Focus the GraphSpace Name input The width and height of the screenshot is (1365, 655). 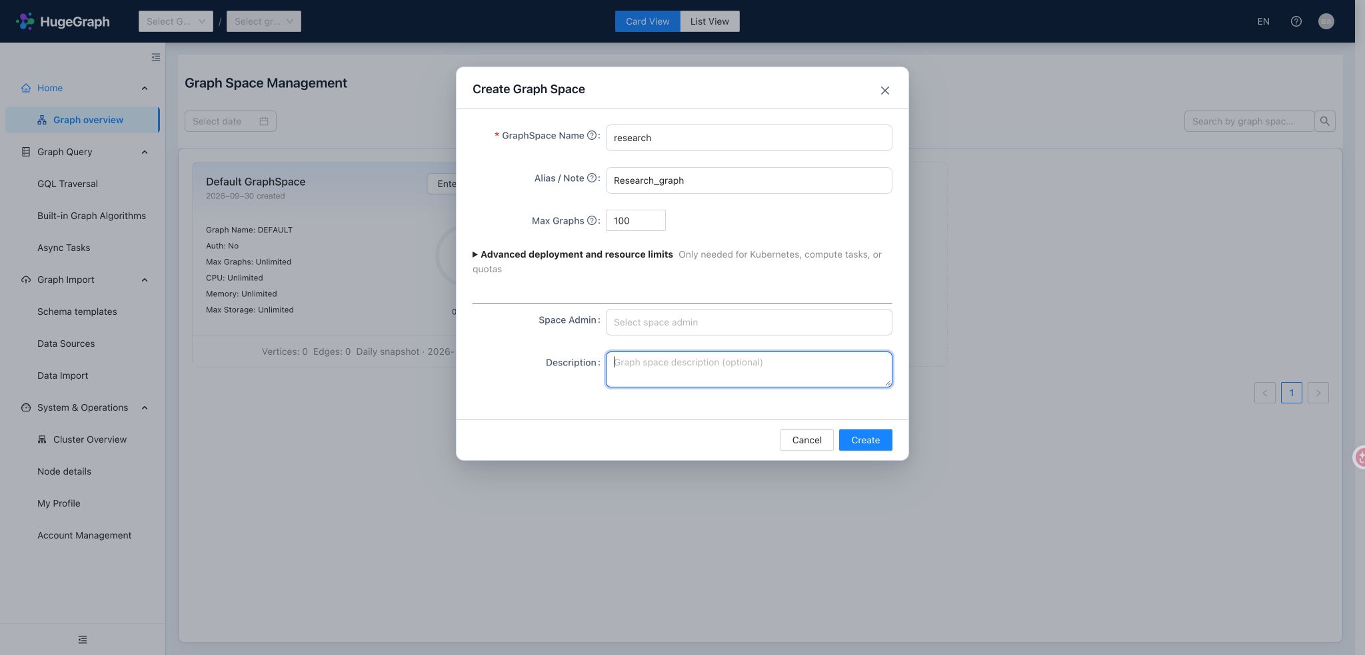(748, 138)
